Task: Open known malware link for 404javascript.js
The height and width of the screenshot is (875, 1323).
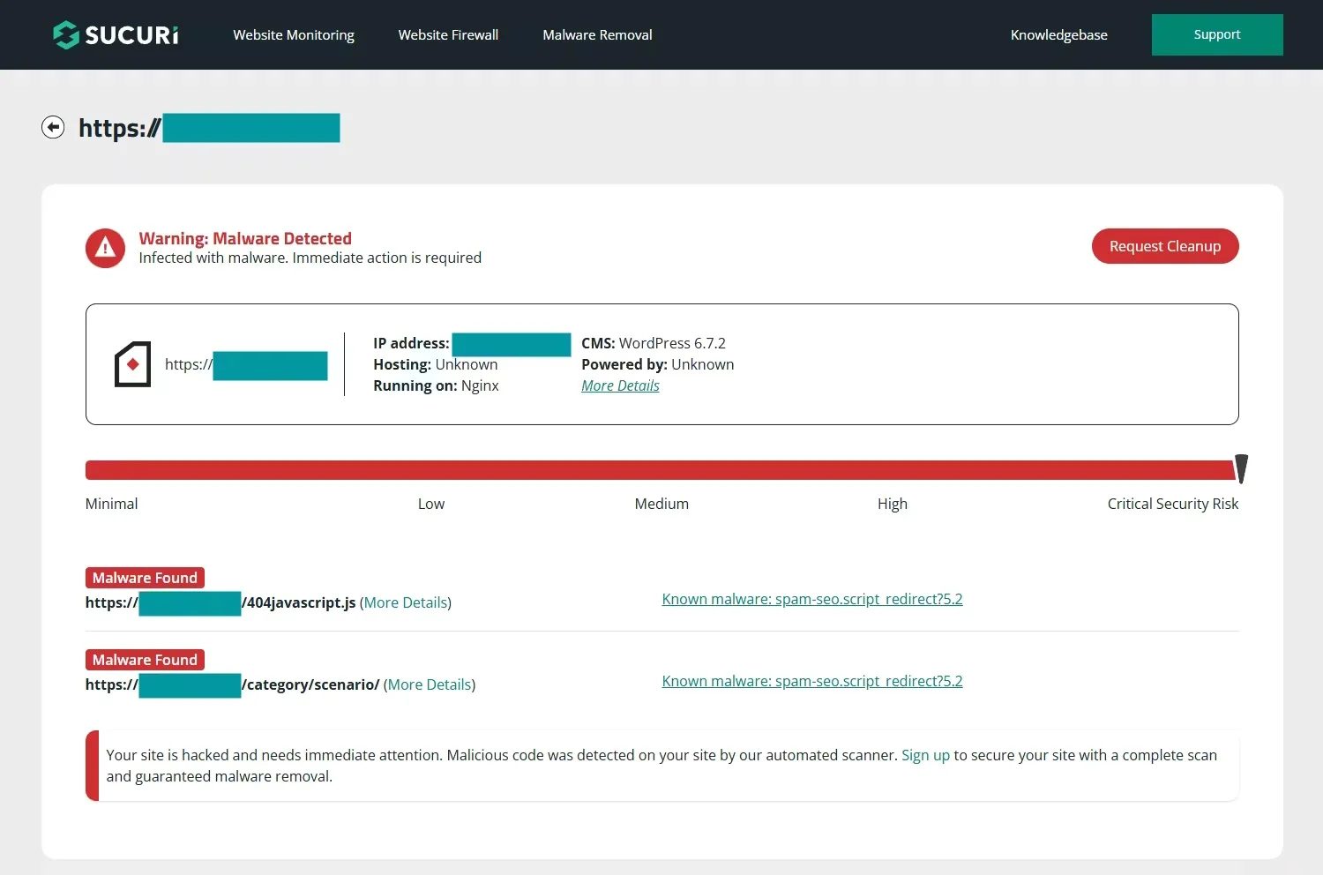Action: 811,599
